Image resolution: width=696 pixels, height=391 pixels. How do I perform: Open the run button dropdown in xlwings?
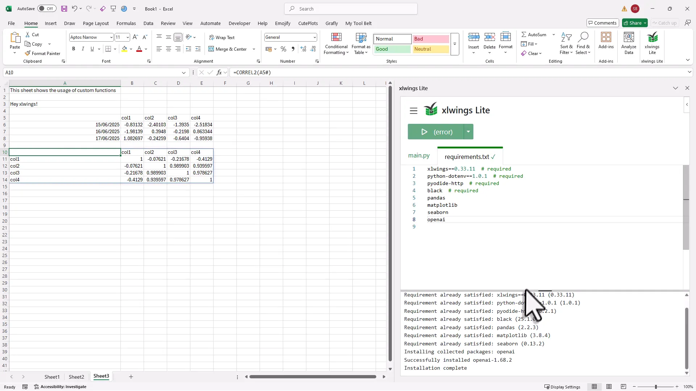tap(468, 131)
